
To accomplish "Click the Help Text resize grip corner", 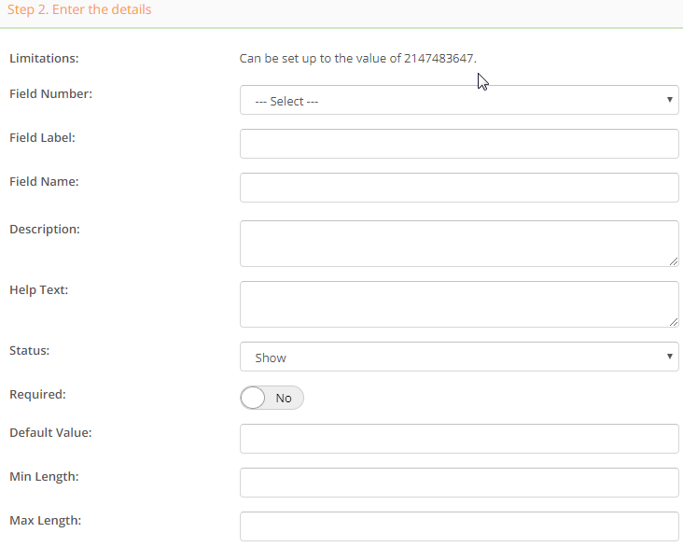I will click(673, 322).
